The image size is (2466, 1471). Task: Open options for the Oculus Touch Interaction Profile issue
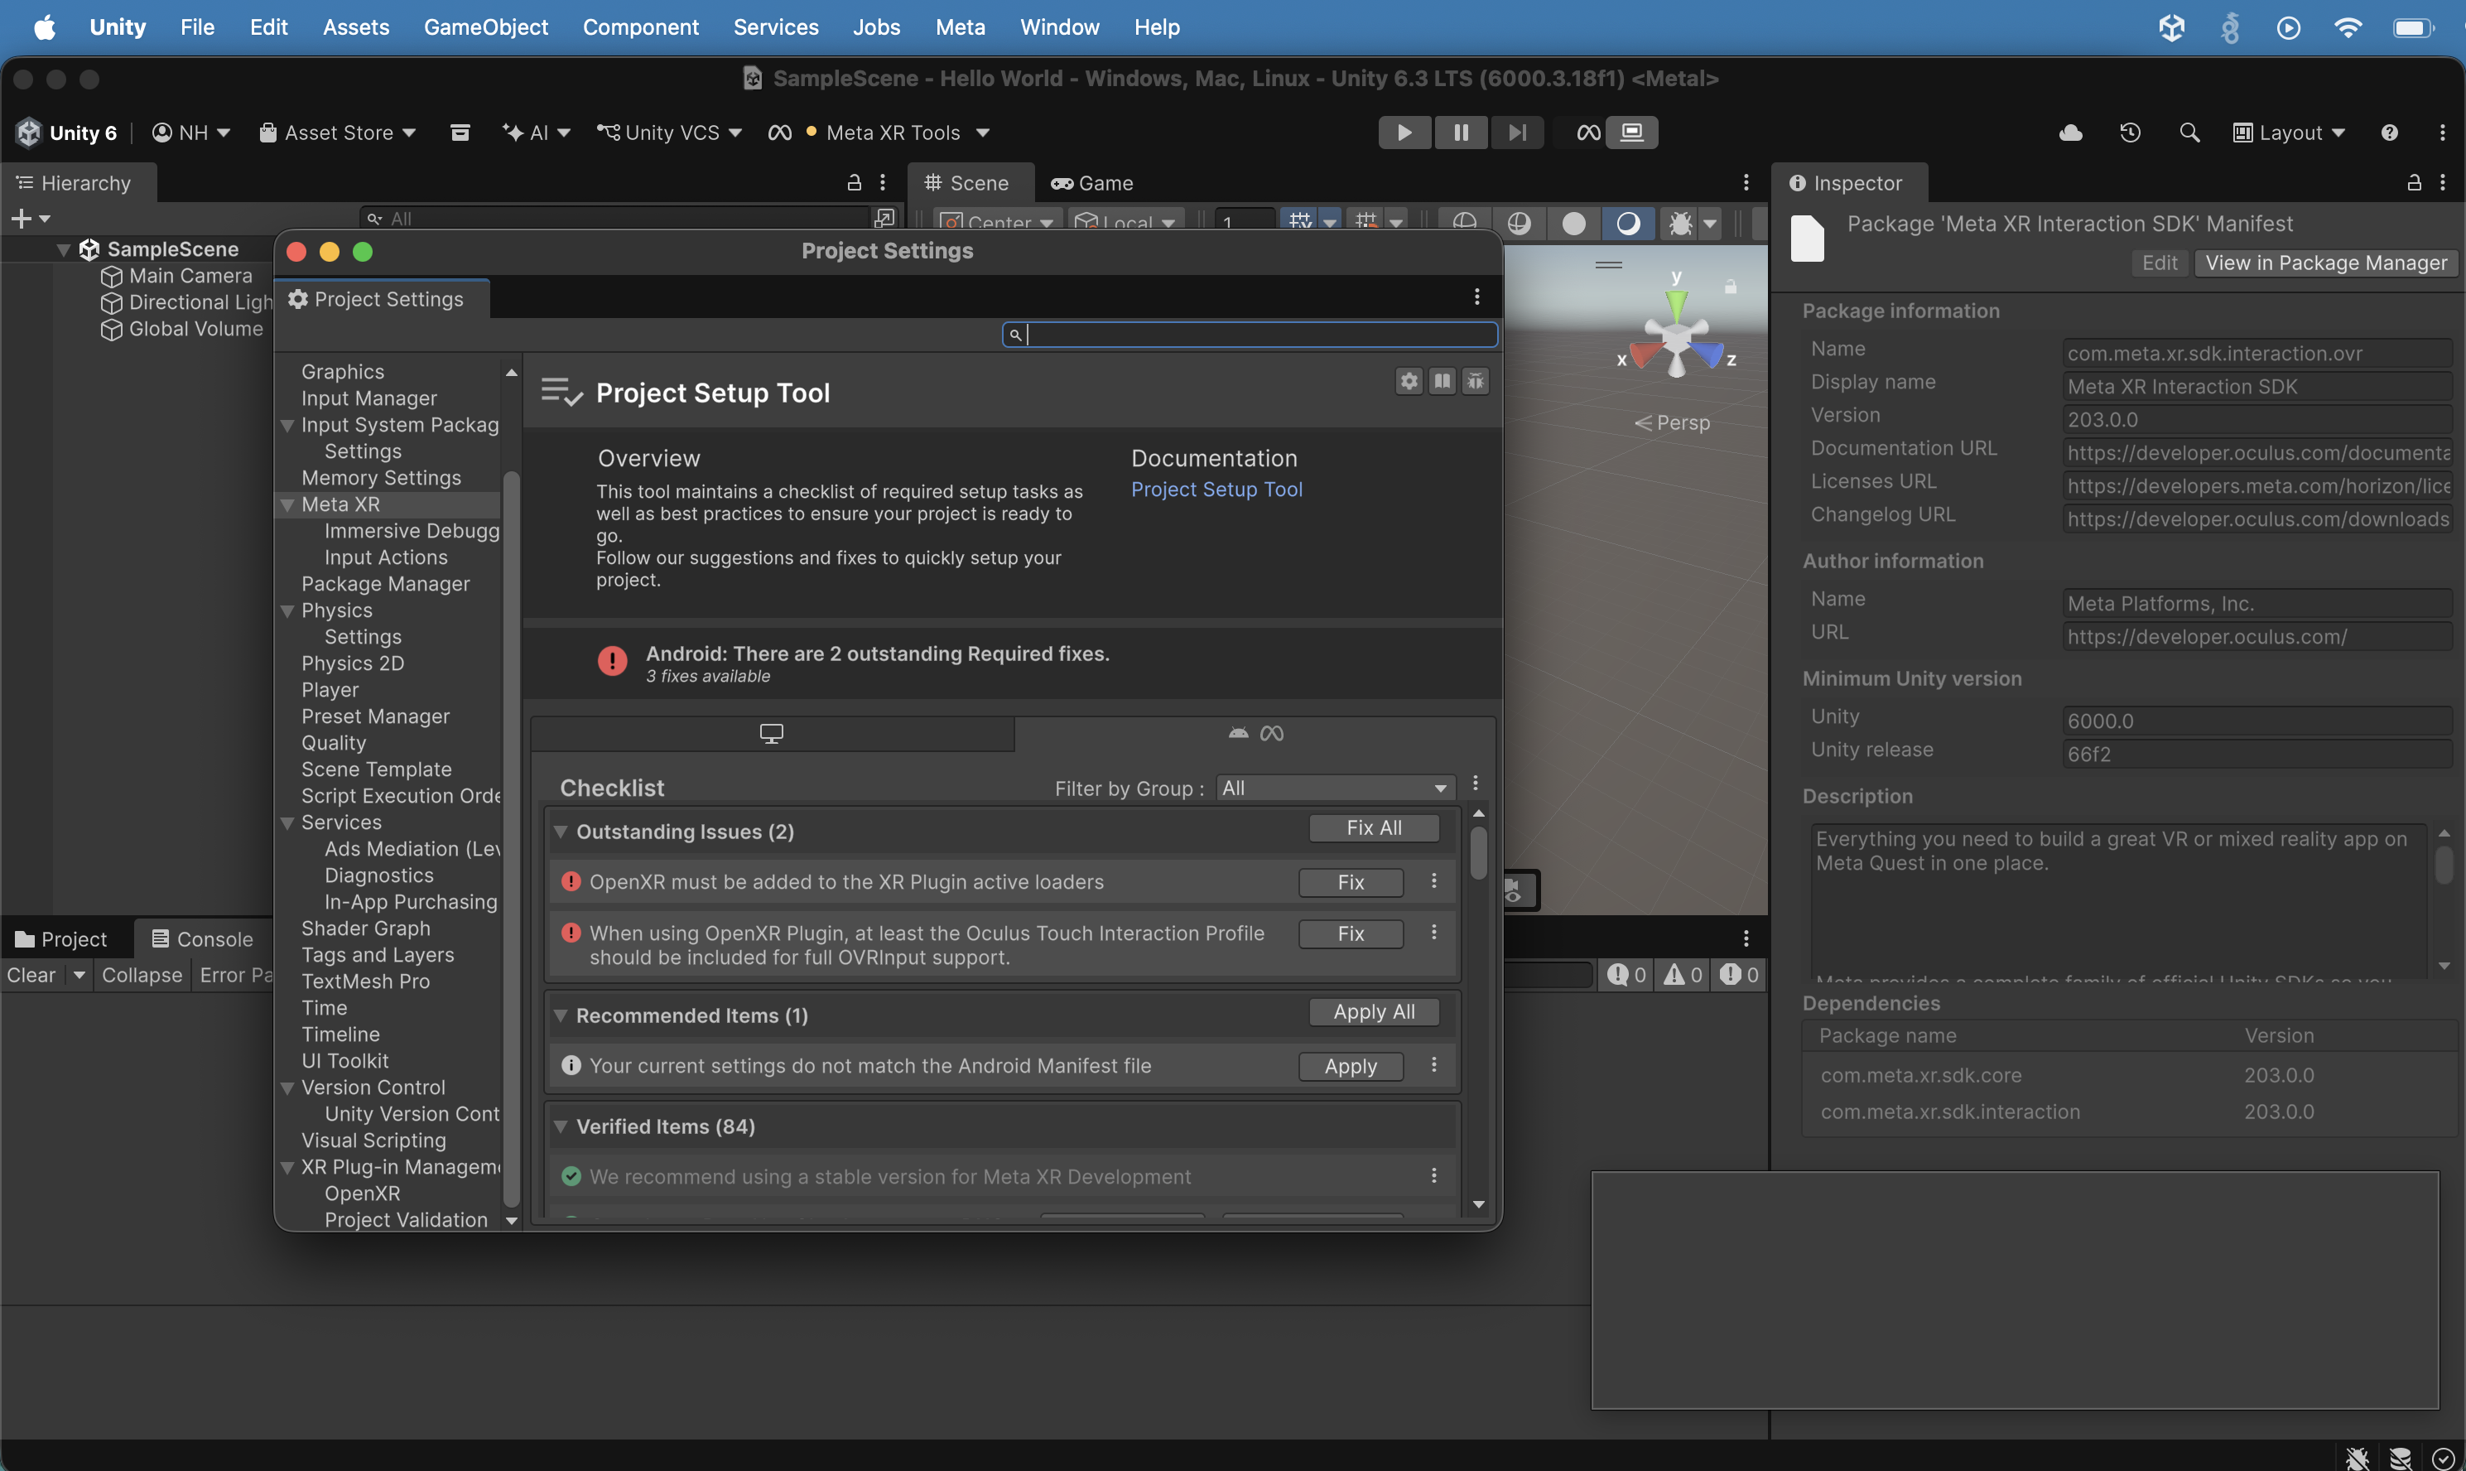[x=1433, y=932]
